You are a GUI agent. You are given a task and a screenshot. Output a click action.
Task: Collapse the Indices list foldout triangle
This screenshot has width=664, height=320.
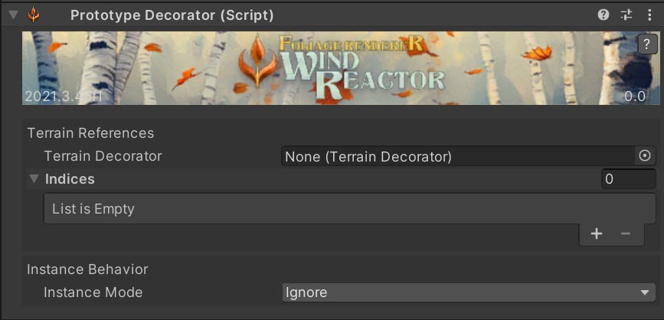tap(34, 179)
